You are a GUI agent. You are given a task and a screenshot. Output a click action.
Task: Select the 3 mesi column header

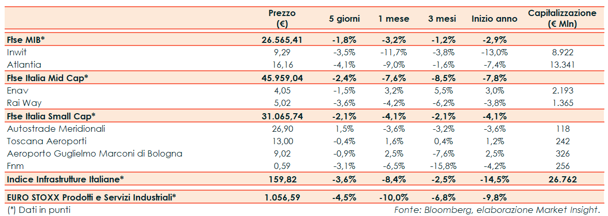click(x=442, y=19)
